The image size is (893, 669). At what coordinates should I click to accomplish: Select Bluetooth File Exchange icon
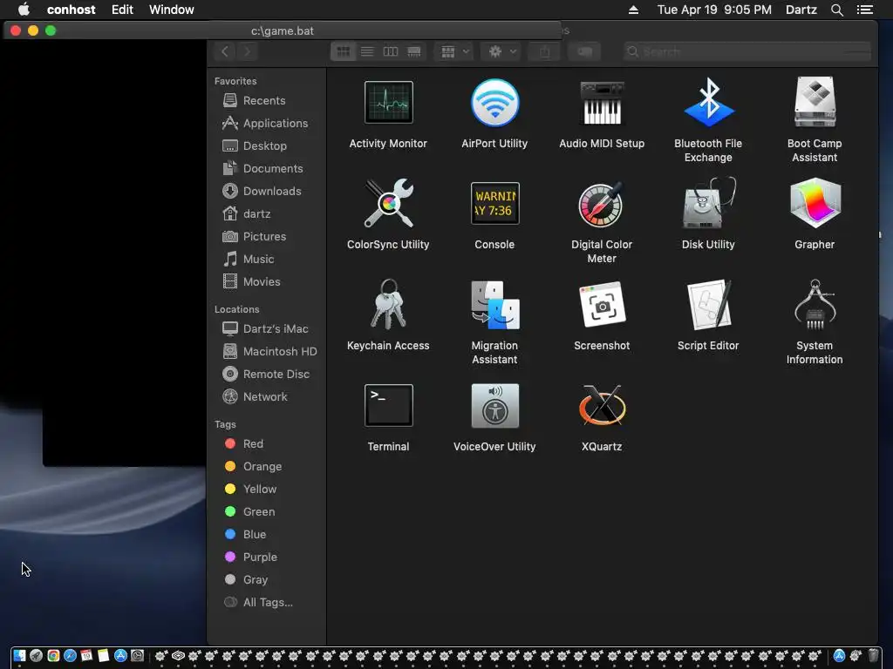point(708,103)
